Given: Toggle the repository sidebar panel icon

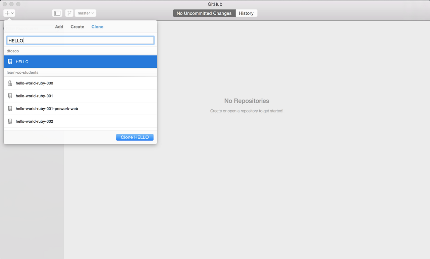Looking at the screenshot, I should 57,13.
